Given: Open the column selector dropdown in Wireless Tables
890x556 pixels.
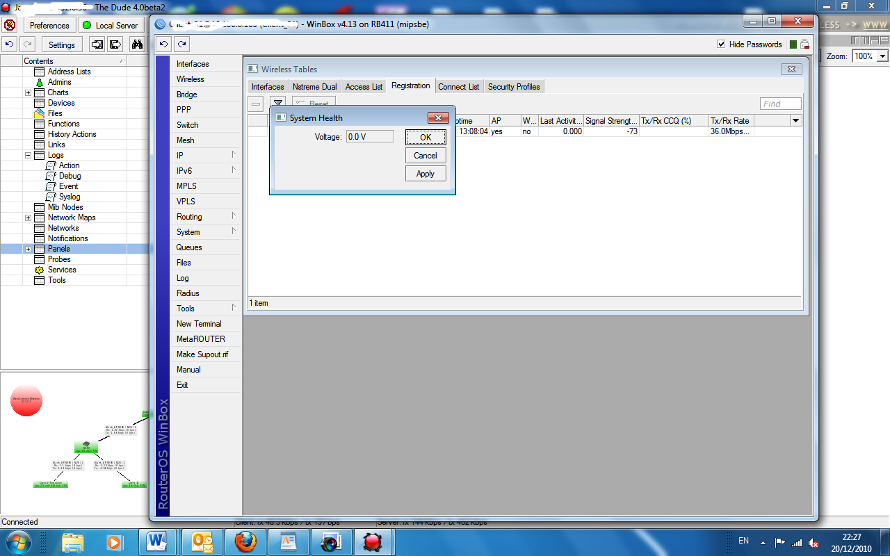Looking at the screenshot, I should pyautogui.click(x=795, y=120).
